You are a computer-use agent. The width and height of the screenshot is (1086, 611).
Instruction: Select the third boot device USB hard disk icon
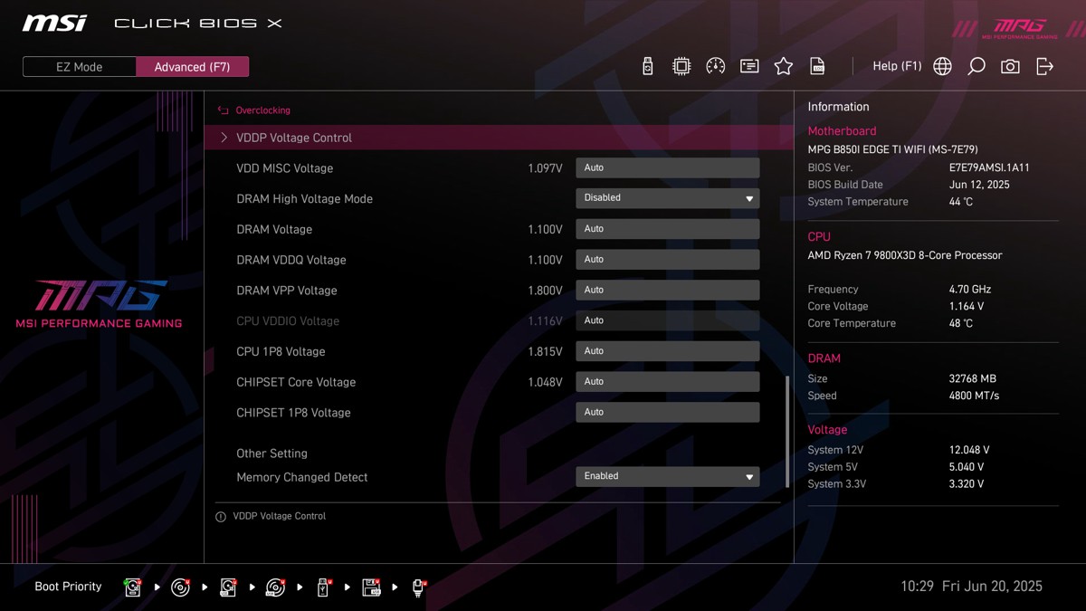click(x=228, y=587)
